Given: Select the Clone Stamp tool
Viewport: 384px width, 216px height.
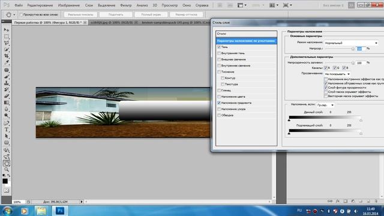Looking at the screenshot, I should (x=7, y=83).
